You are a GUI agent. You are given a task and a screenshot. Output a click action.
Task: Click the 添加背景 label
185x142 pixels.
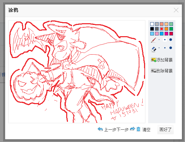coord(165,60)
